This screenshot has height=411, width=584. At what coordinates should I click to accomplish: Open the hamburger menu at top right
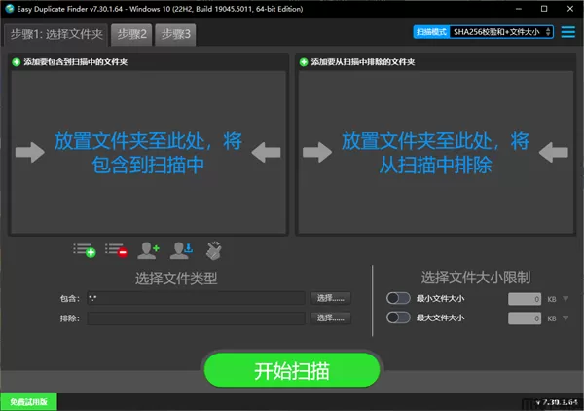point(567,32)
